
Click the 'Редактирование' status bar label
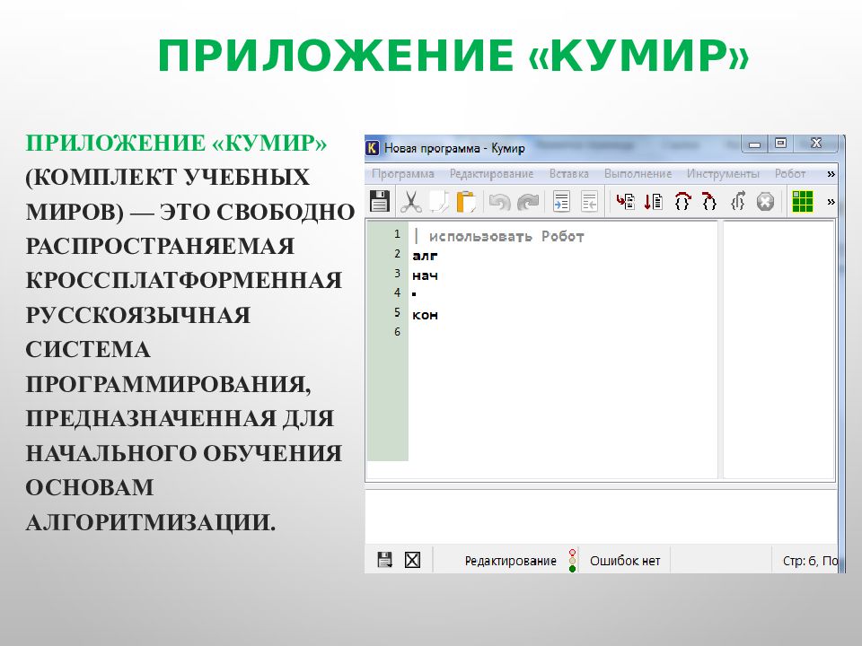click(x=510, y=561)
